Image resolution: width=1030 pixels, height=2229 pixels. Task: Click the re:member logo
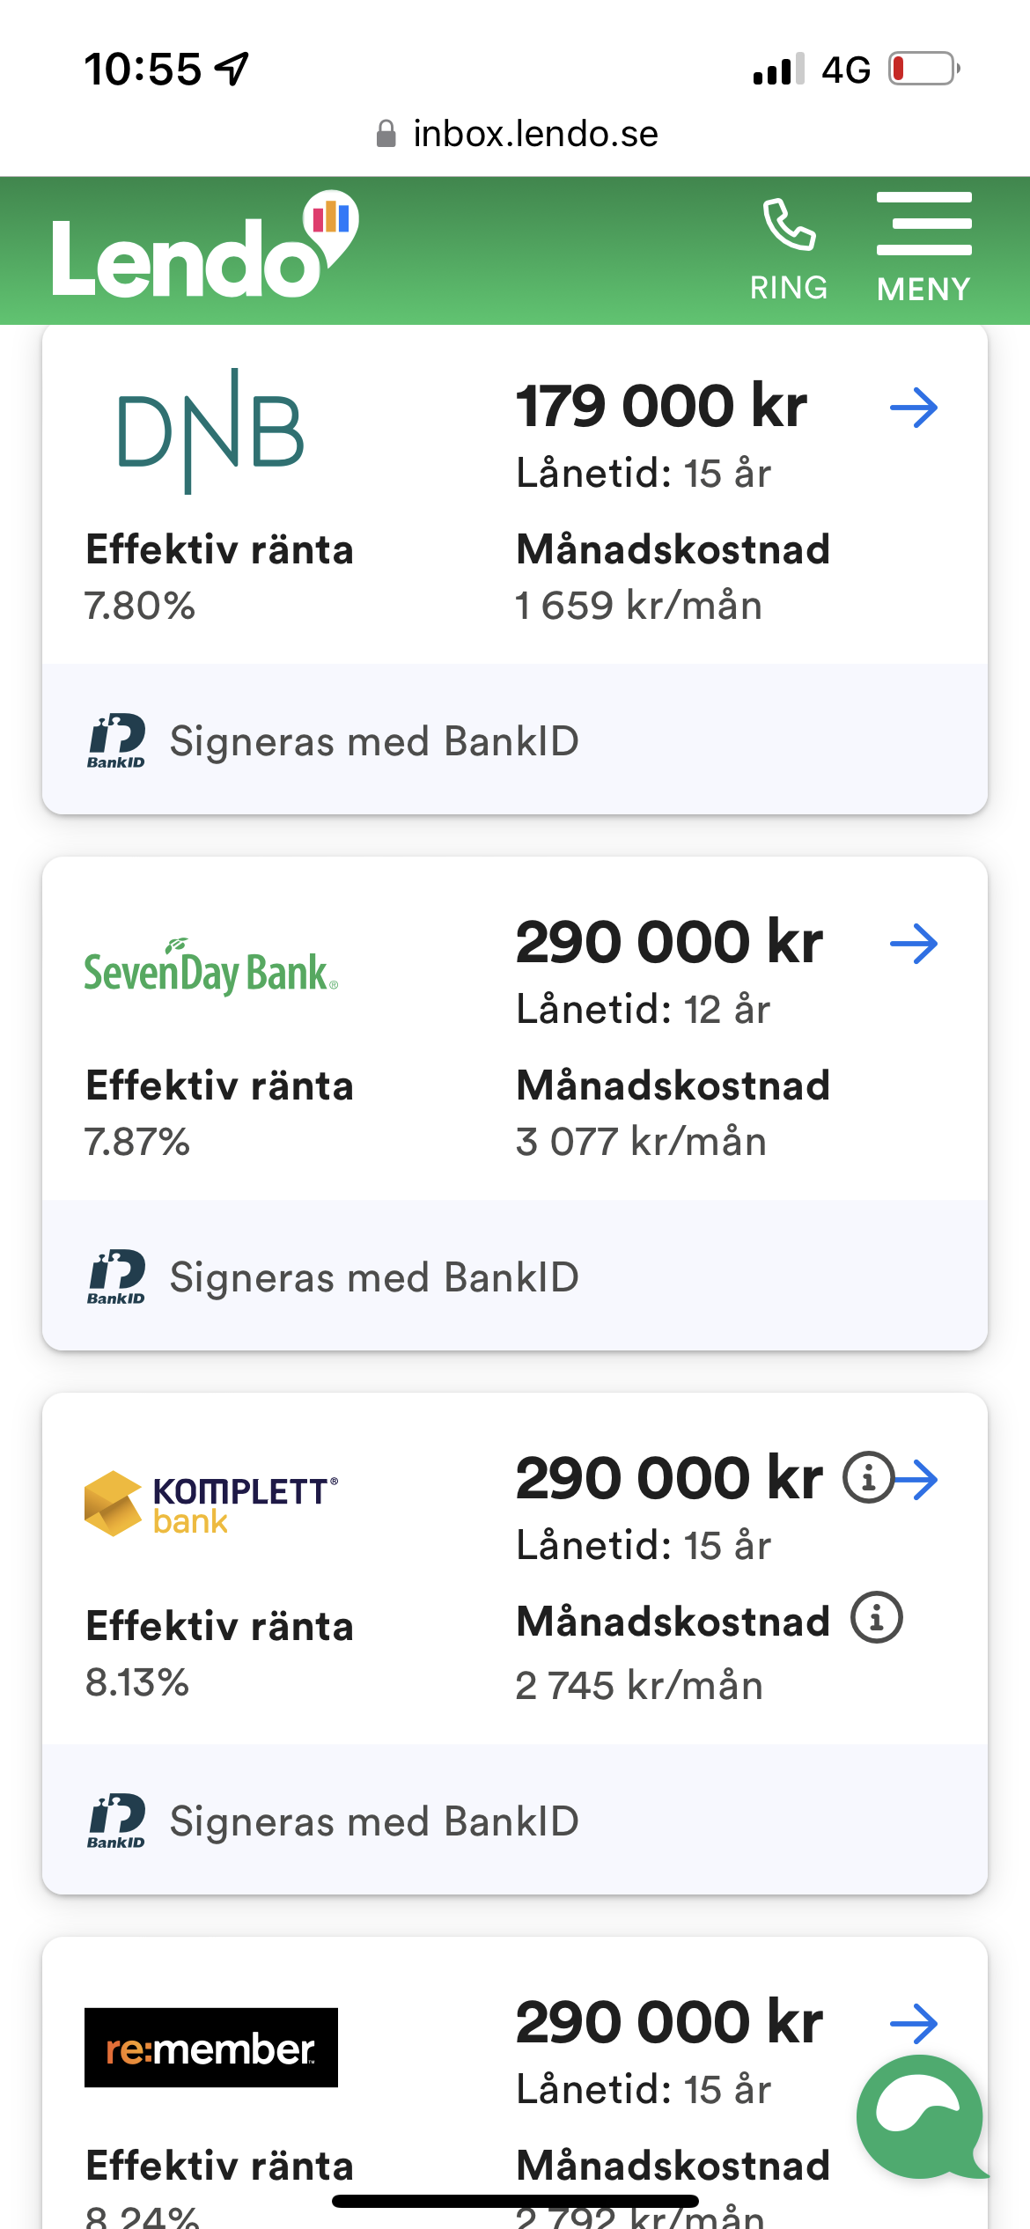point(211,2048)
